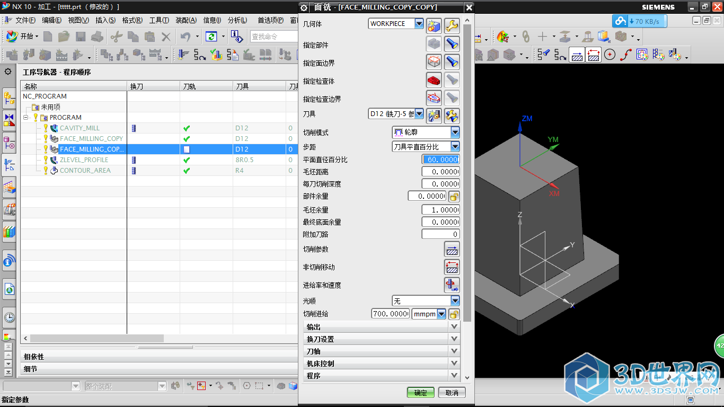Open feeds and speeds (进给率和速度) icon
Viewport: 724px width, 407px height.
click(x=452, y=285)
